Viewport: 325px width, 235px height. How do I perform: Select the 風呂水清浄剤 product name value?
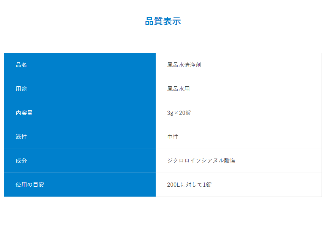pyautogui.click(x=184, y=65)
